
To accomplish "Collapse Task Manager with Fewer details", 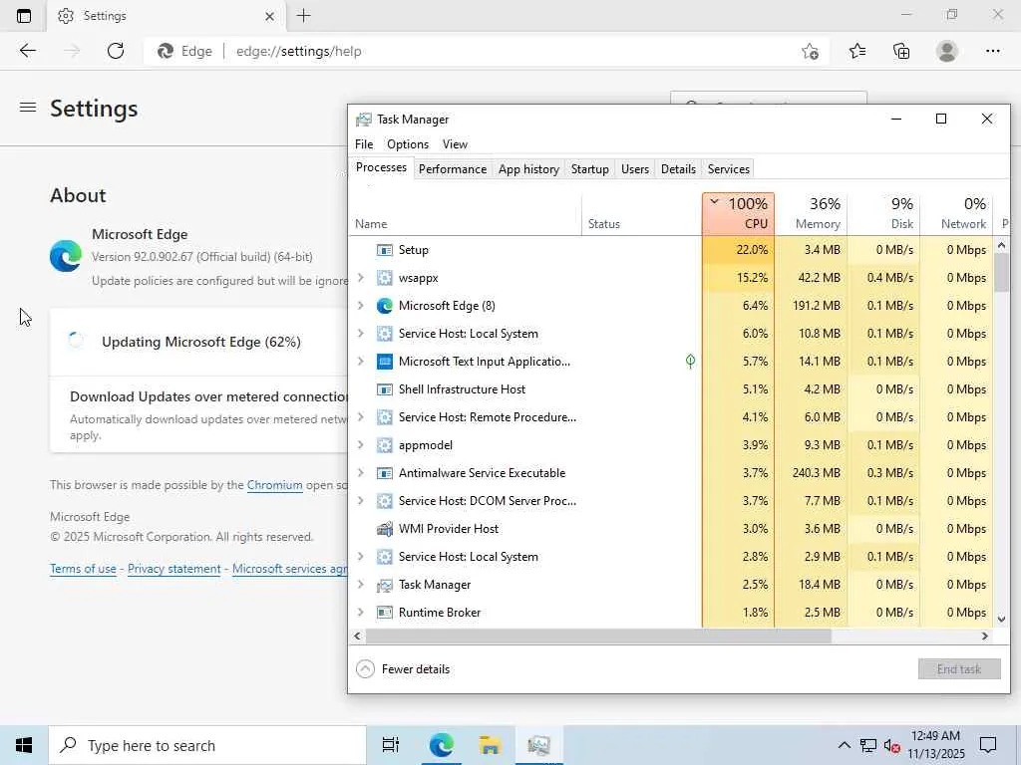I will click(403, 669).
